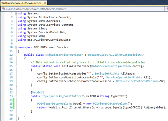Image resolution: width=168 pixels, height=121 pixels.
Task: Collapse the GetPOIs method block
Action: pos(16,96)
